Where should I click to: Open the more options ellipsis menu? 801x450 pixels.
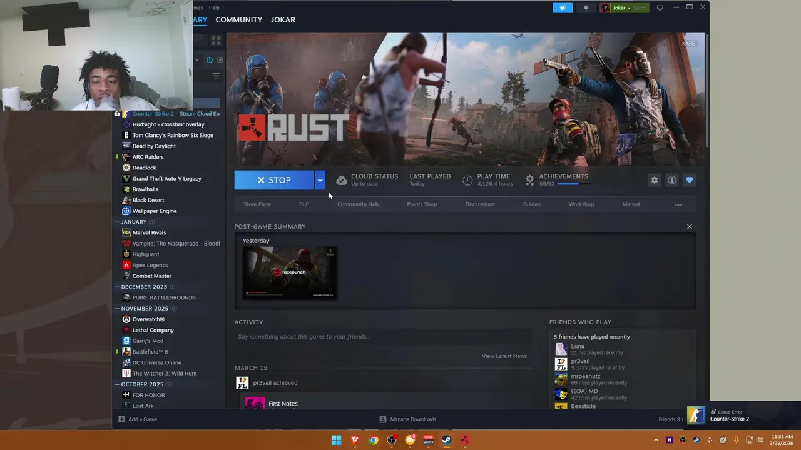click(678, 204)
